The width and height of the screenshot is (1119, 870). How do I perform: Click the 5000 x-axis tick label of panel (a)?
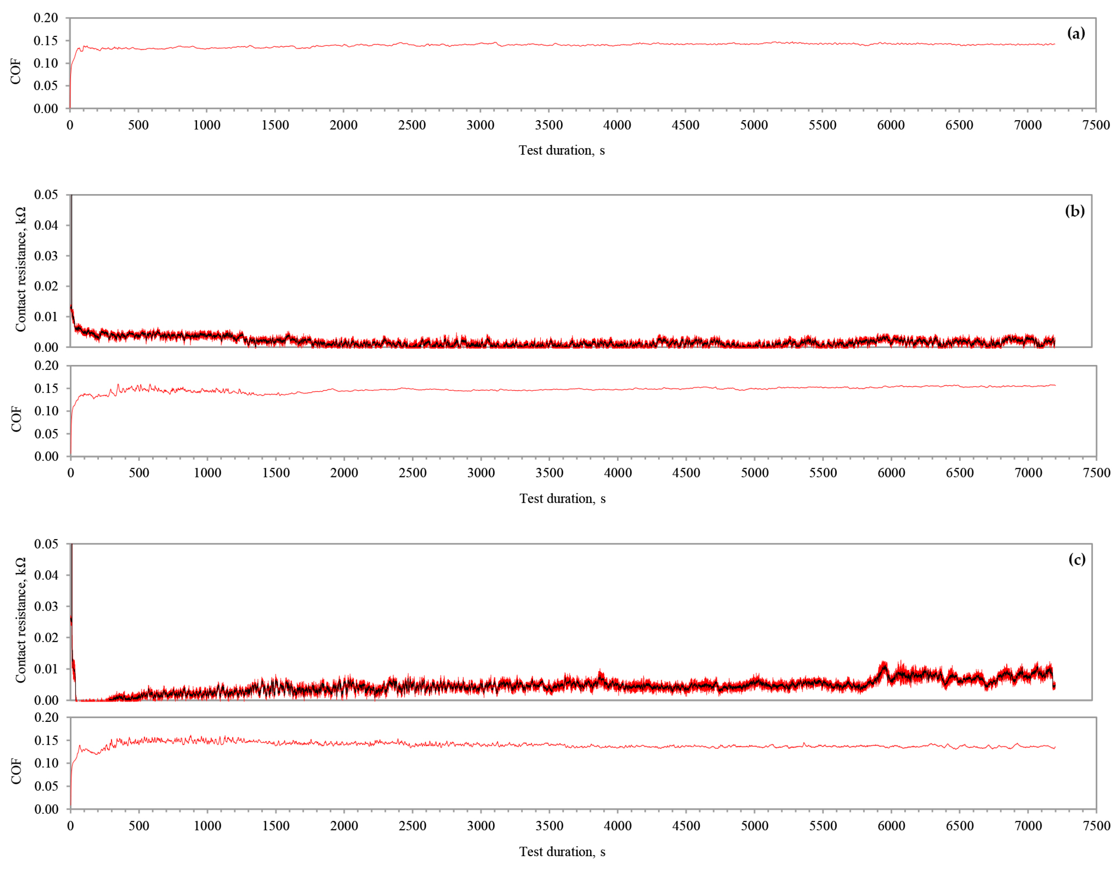pos(754,125)
